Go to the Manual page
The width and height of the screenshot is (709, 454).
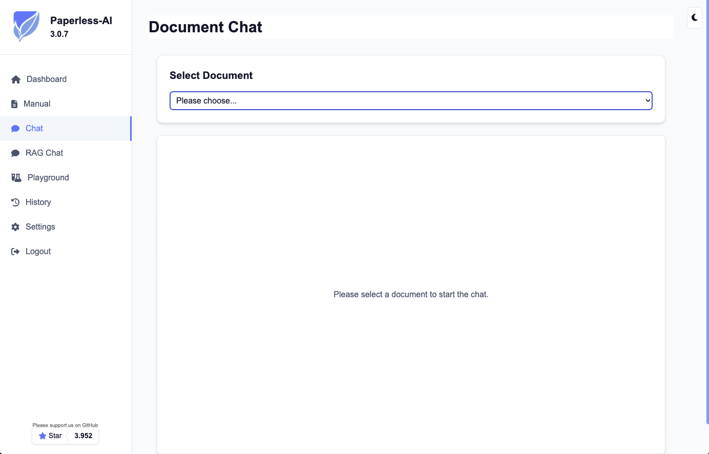pos(66,104)
